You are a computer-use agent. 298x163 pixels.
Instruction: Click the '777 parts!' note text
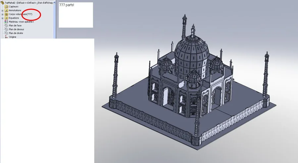[x=67, y=5]
